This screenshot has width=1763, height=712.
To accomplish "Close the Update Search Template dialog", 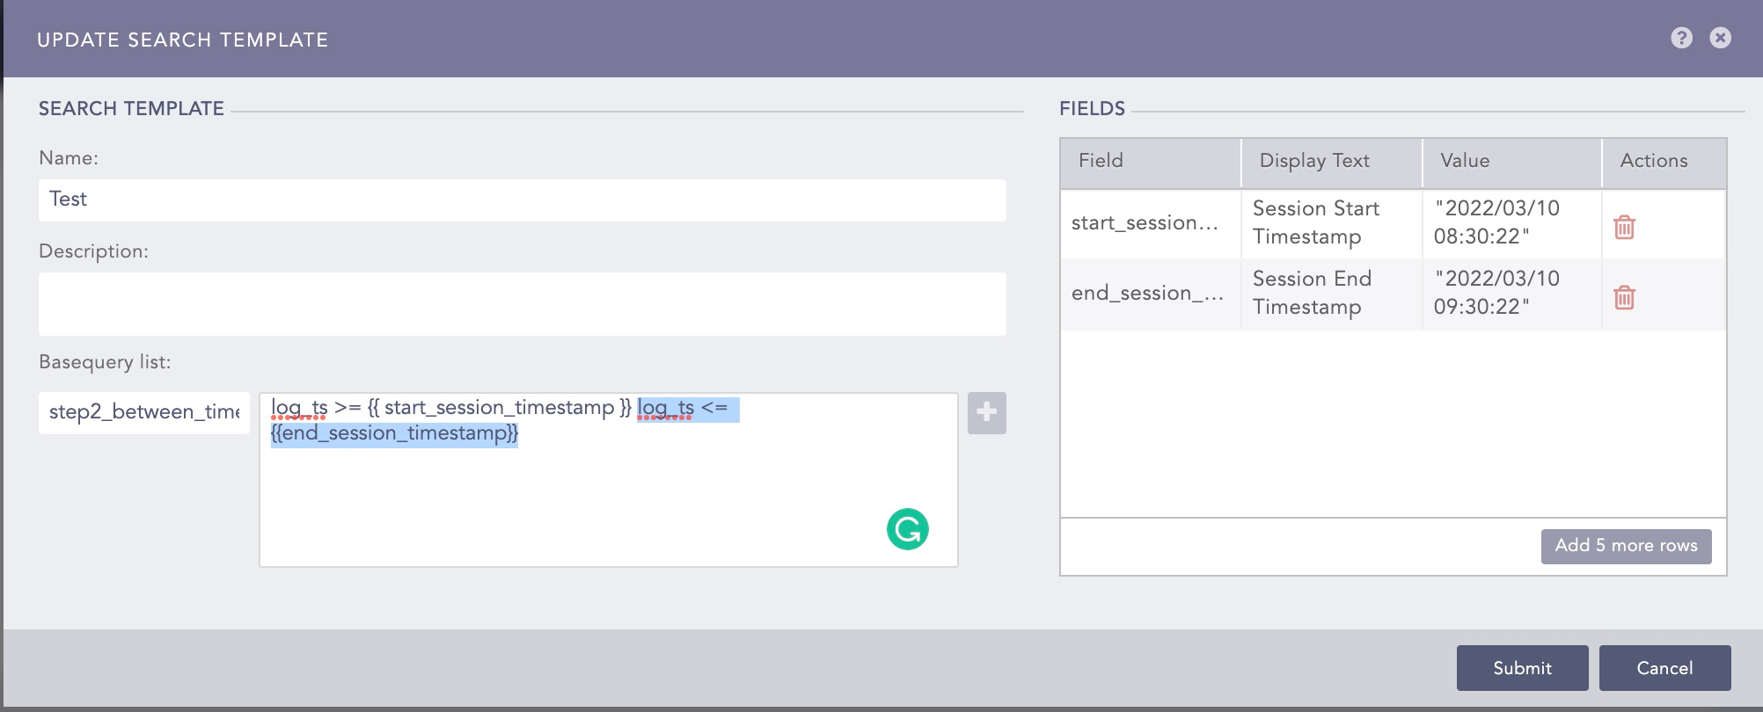I will click(x=1720, y=38).
